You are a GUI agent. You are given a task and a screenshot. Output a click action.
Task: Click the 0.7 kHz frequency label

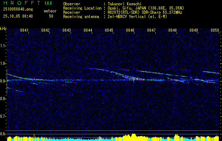coord(3,116)
